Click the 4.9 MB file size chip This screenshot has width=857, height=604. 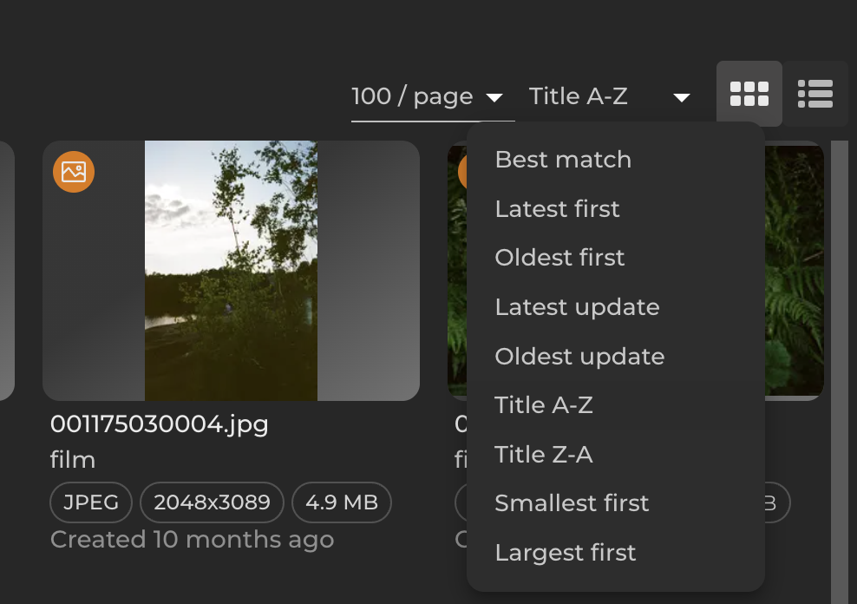point(342,502)
